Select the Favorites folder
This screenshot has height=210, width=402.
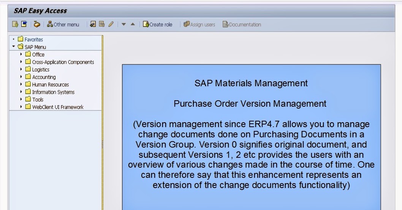pos(33,40)
